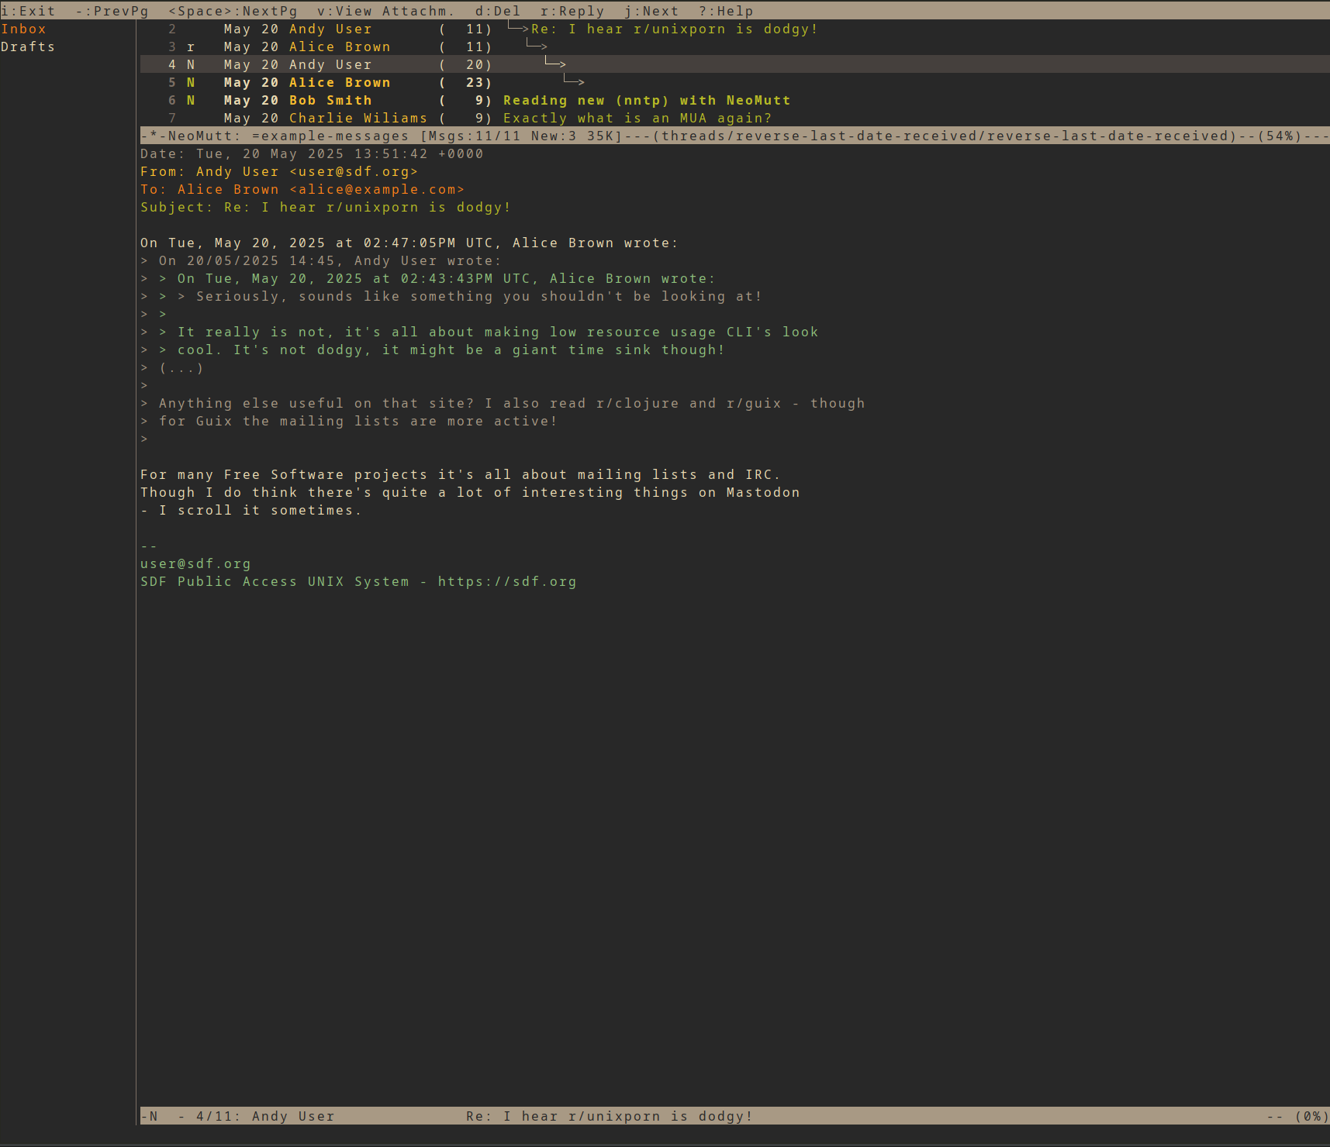Click thread arrow on message 3 row

537,46
